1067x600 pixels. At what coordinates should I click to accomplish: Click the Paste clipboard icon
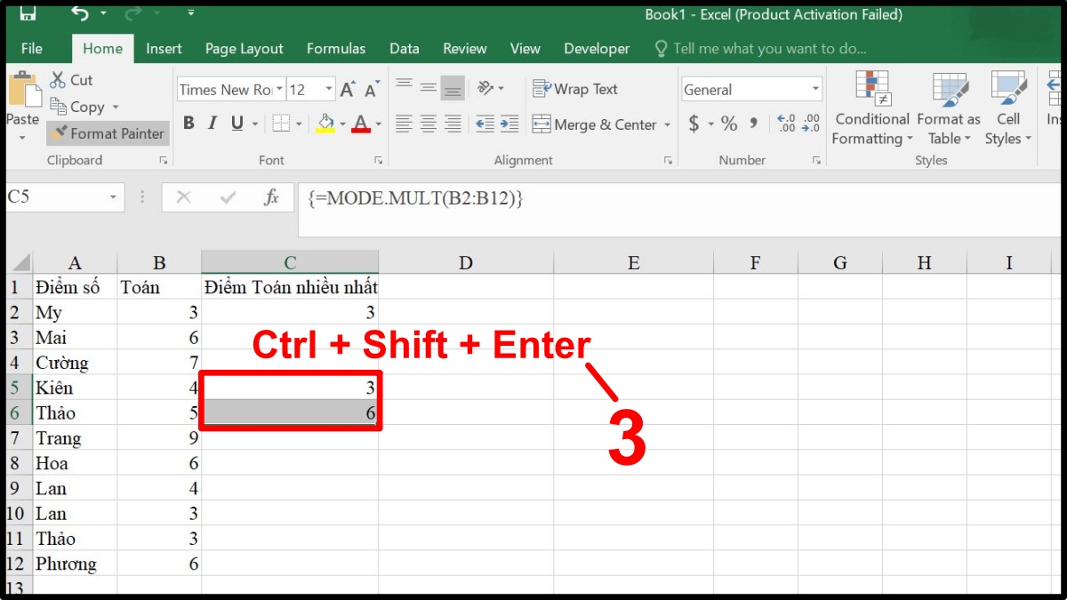(x=23, y=89)
